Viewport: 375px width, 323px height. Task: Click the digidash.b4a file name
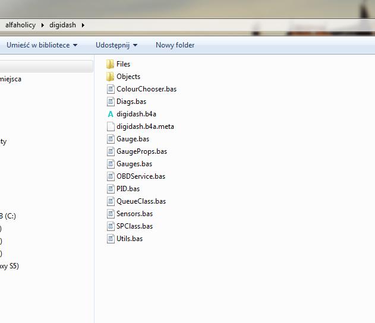[x=136, y=114]
